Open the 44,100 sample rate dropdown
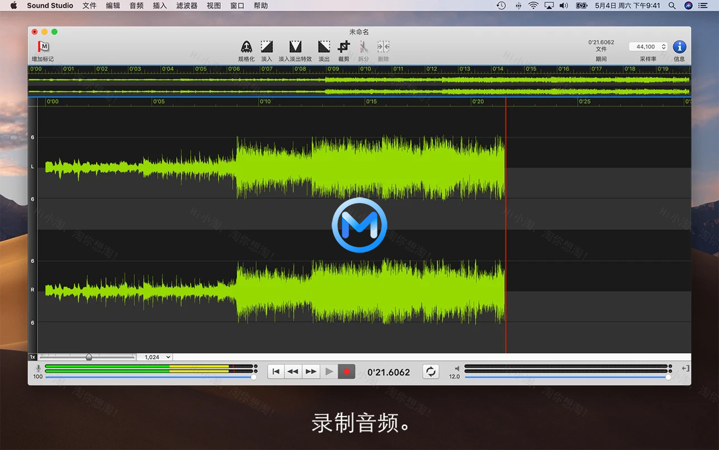The height and width of the screenshot is (450, 719). coord(648,46)
